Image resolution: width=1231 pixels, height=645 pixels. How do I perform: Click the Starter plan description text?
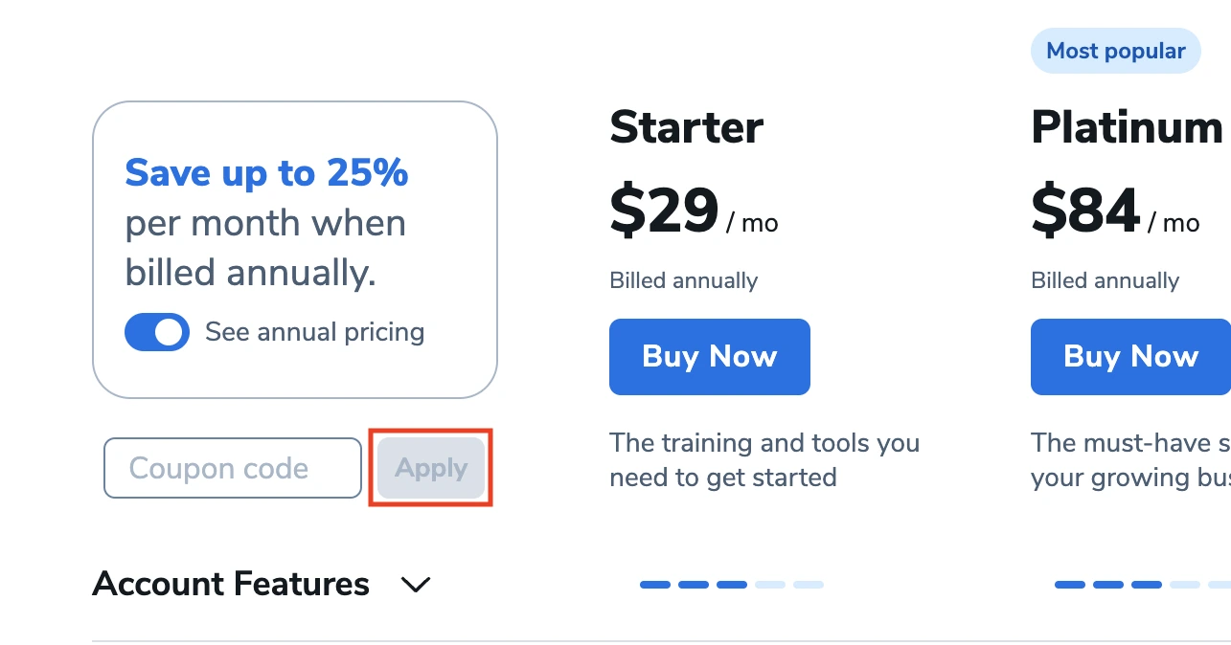point(764,460)
